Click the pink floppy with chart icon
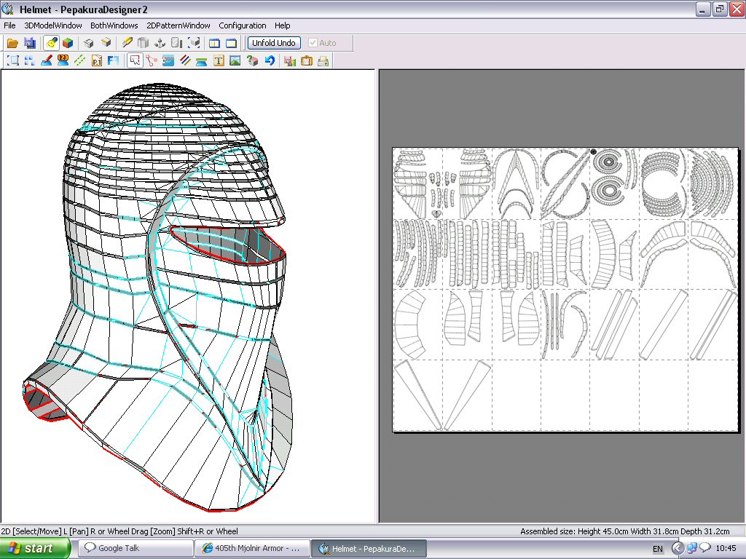This screenshot has height=559, width=746. 290,60
